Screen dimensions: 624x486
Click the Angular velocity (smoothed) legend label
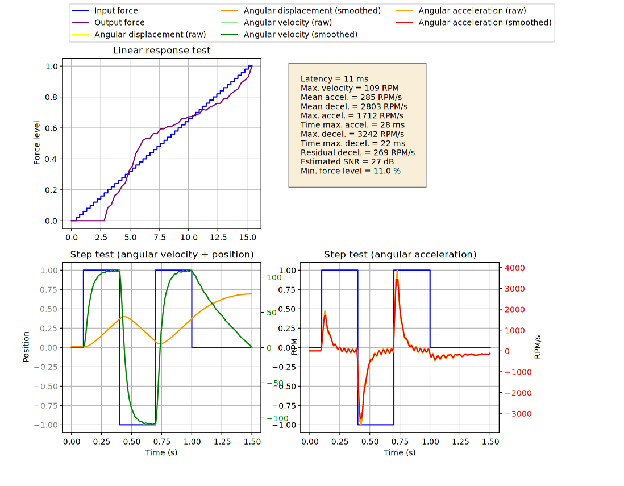pos(300,35)
